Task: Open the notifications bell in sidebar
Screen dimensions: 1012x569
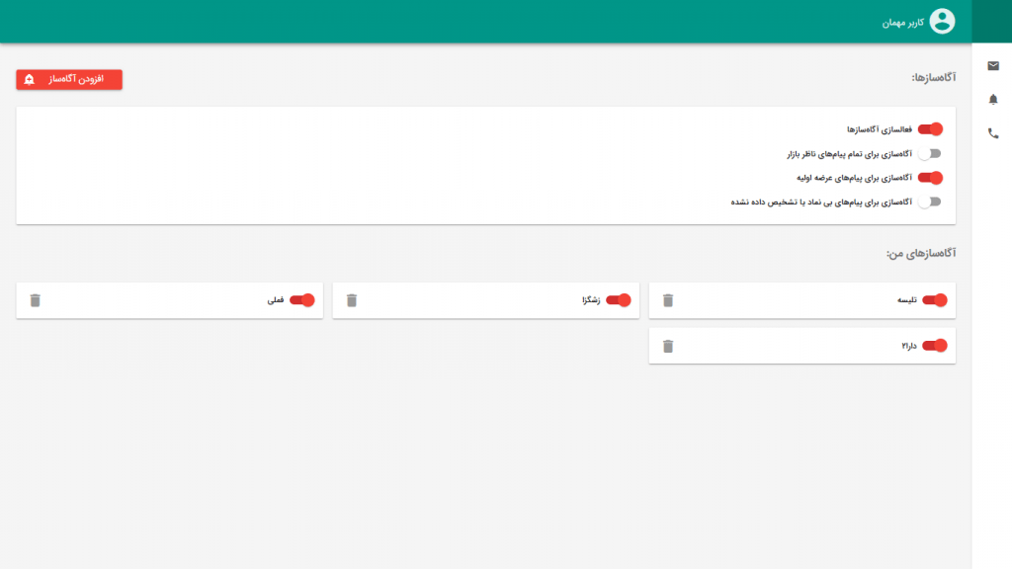Action: pyautogui.click(x=993, y=100)
